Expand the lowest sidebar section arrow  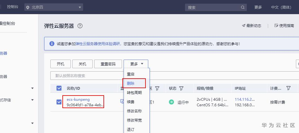[x=32, y=123]
